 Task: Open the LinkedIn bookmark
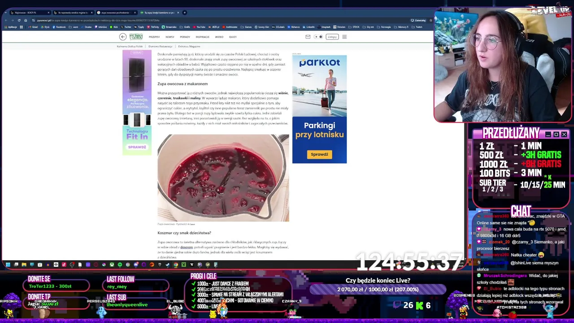tap(309, 27)
